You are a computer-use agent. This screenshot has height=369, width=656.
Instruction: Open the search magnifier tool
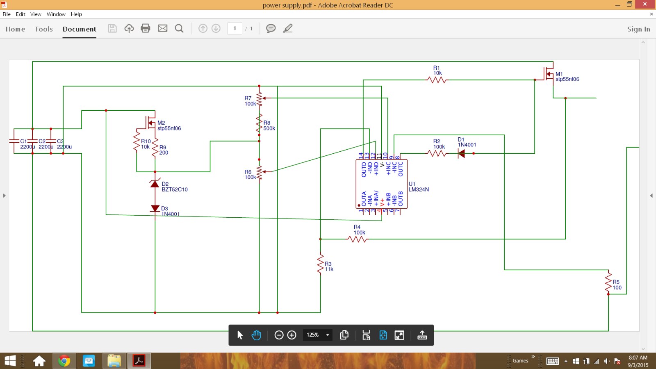coord(179,28)
